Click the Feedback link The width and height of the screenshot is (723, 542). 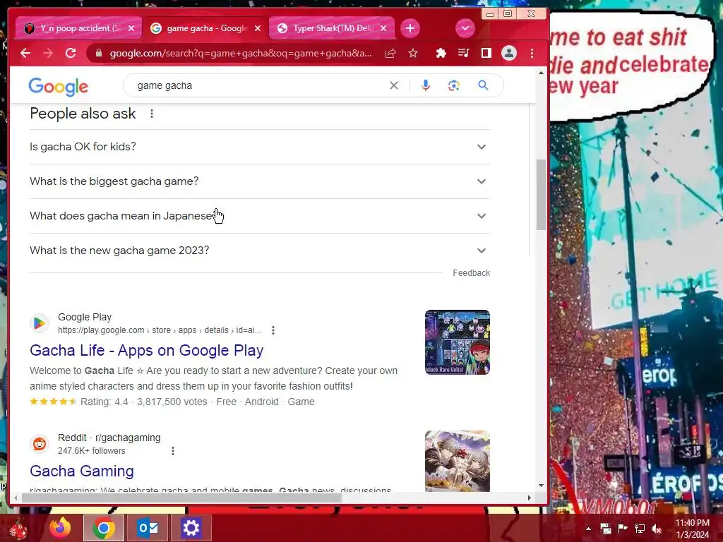click(471, 273)
